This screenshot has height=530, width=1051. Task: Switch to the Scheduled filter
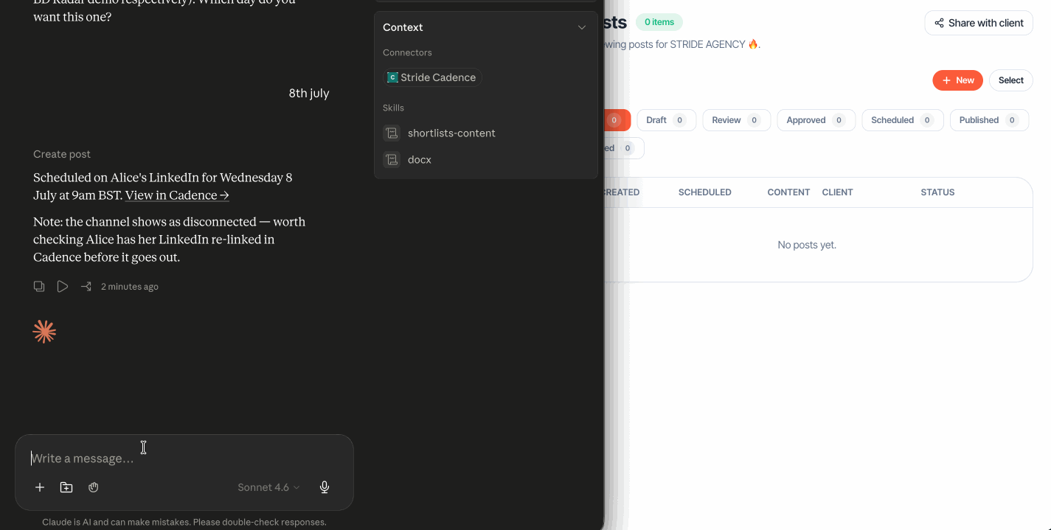tap(902, 120)
